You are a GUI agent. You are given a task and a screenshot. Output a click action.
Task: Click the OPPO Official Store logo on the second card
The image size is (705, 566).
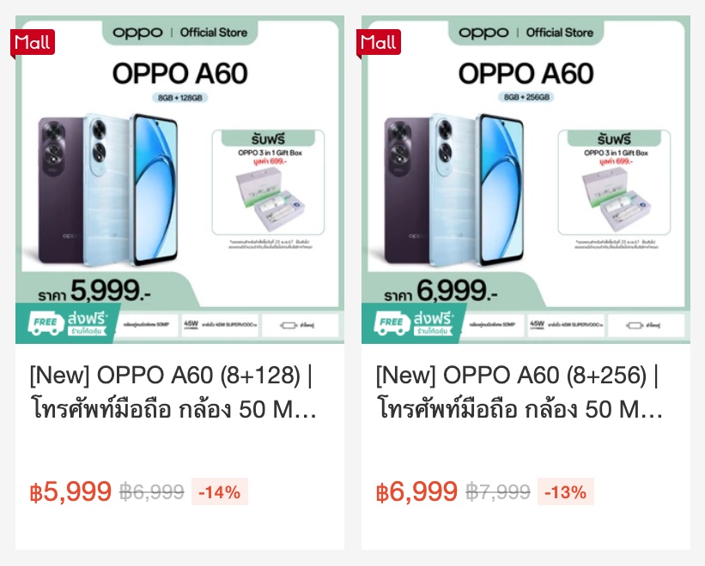526,33
